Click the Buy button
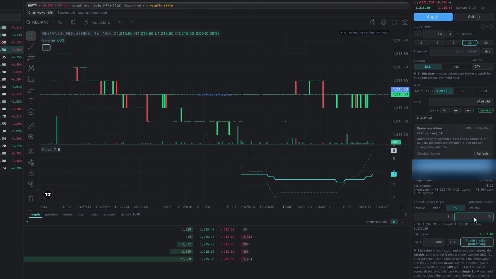The width and height of the screenshot is (496, 279). tap(433, 17)
